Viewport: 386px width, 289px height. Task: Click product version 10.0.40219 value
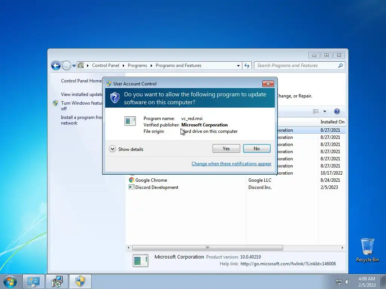[250, 257]
